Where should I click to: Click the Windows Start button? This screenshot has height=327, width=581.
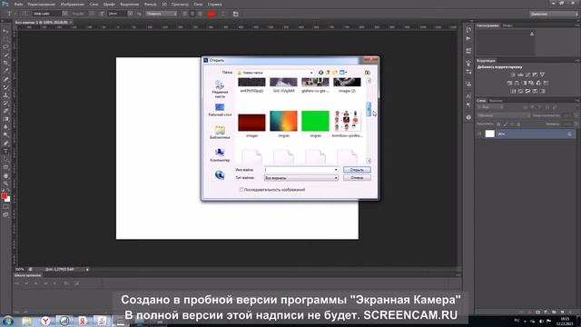pos(7,321)
